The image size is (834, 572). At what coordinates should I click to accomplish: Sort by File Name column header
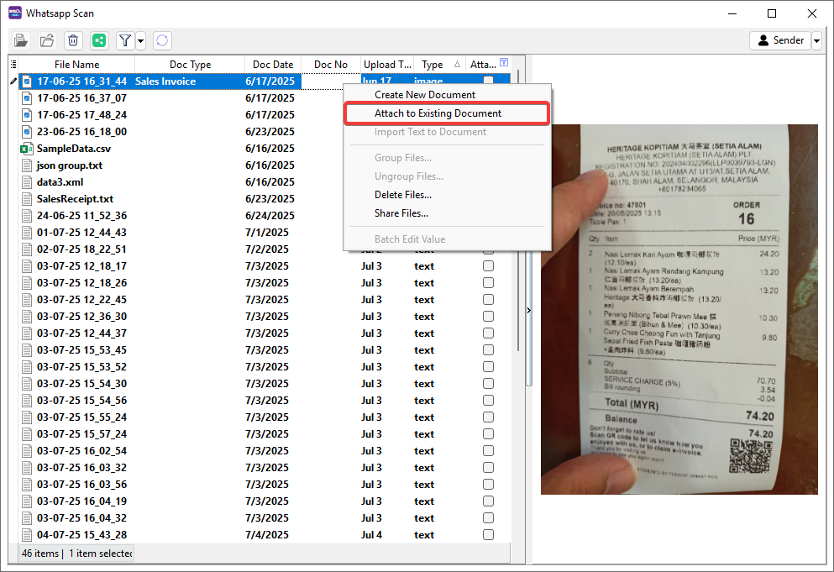click(x=76, y=65)
